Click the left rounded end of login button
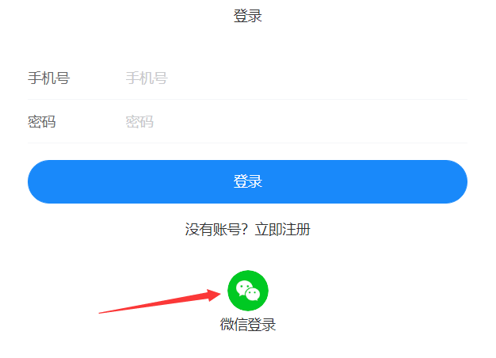This screenshot has width=496, height=358. pyautogui.click(x=41, y=182)
